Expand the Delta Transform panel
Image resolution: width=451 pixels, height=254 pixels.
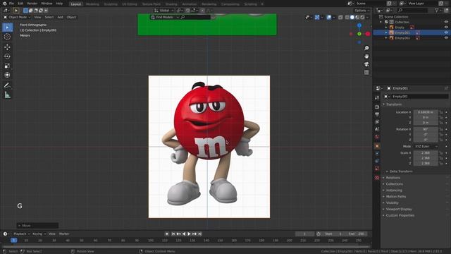401,171
